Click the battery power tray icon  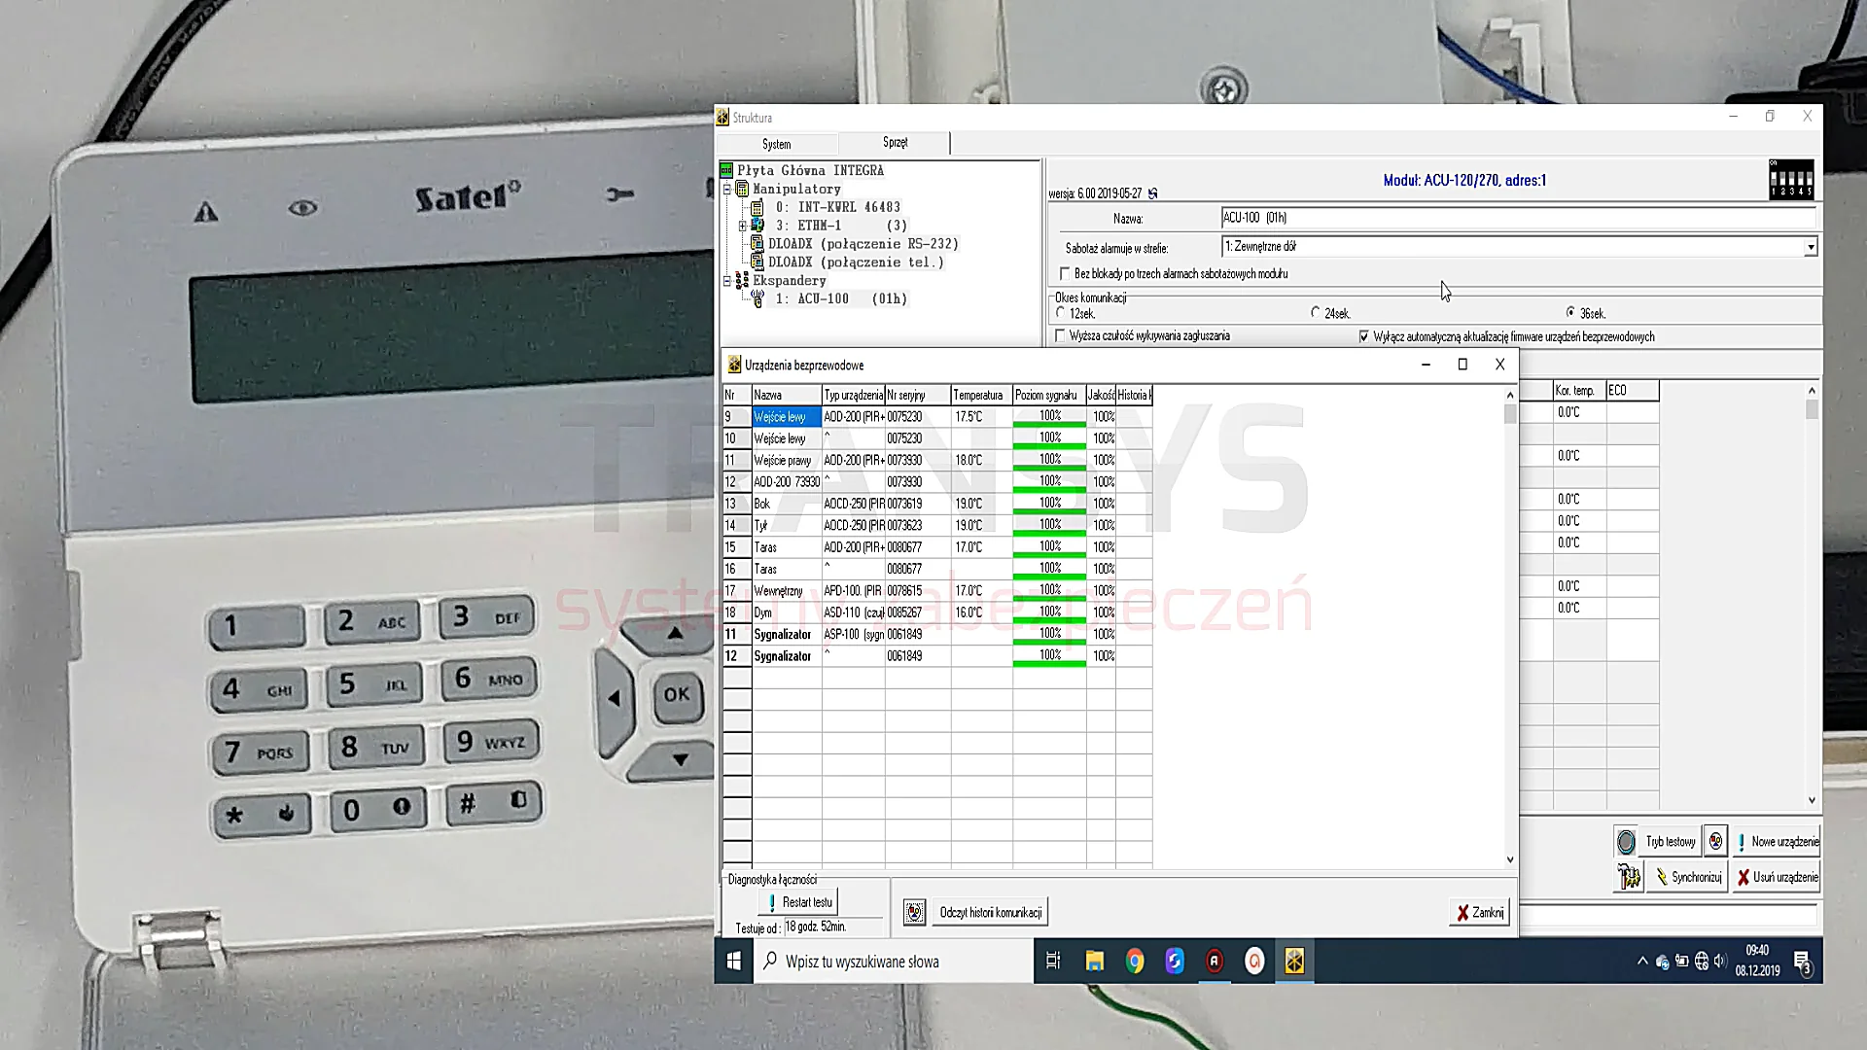(x=1681, y=962)
